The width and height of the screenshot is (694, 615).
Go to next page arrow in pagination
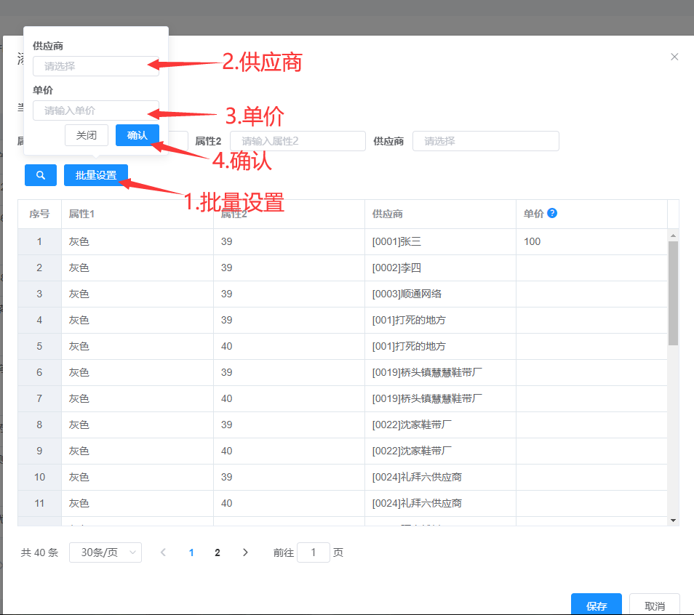(245, 552)
